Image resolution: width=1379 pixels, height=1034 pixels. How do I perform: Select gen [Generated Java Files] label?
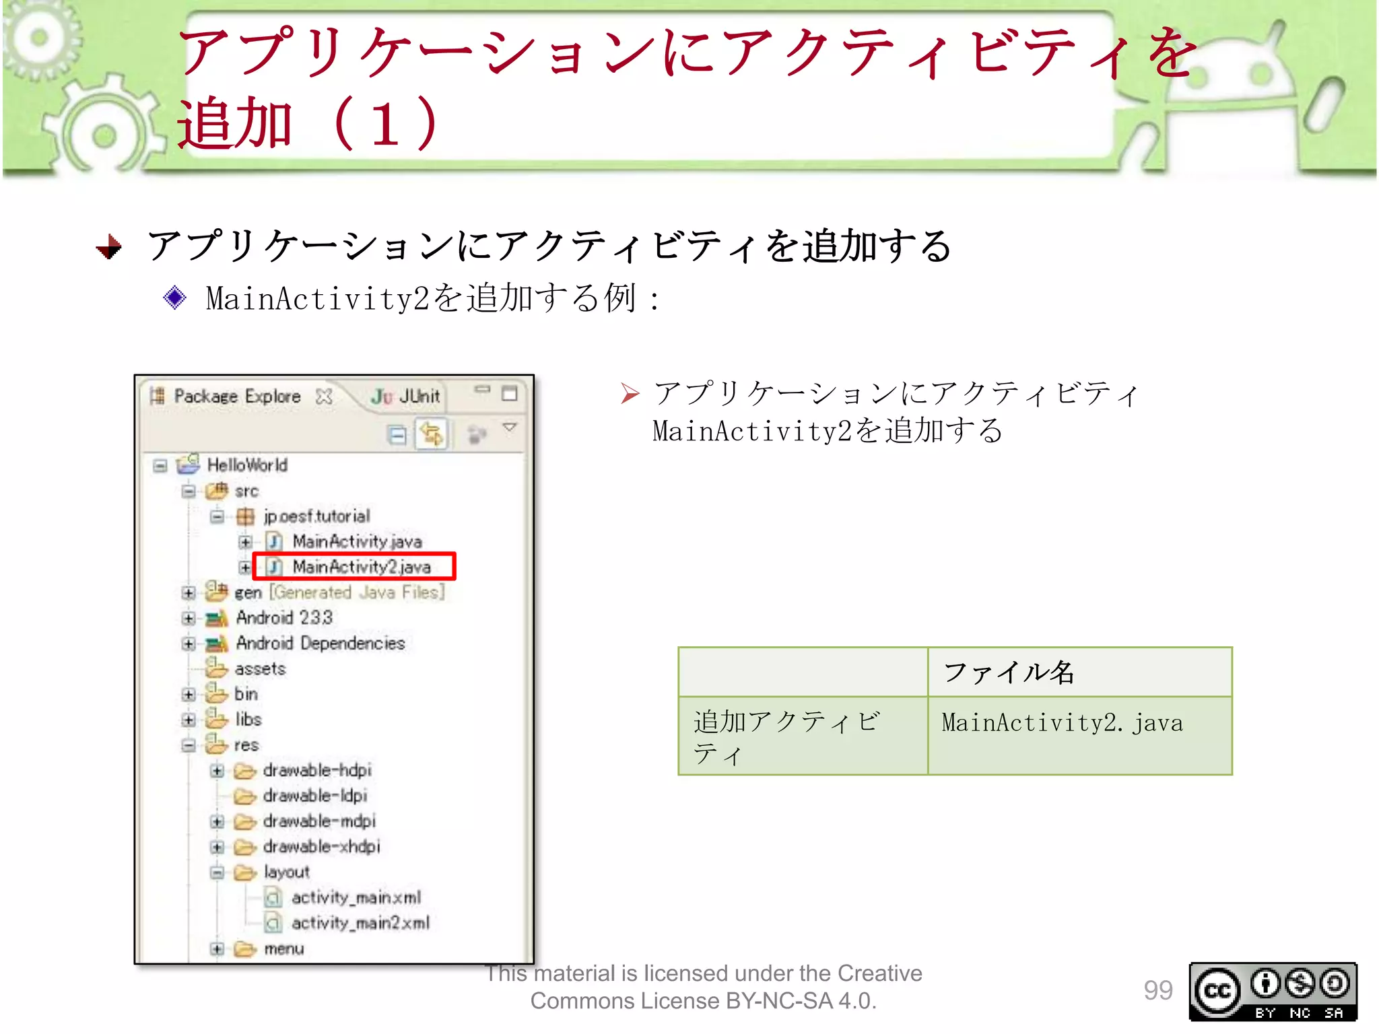pyautogui.click(x=339, y=592)
